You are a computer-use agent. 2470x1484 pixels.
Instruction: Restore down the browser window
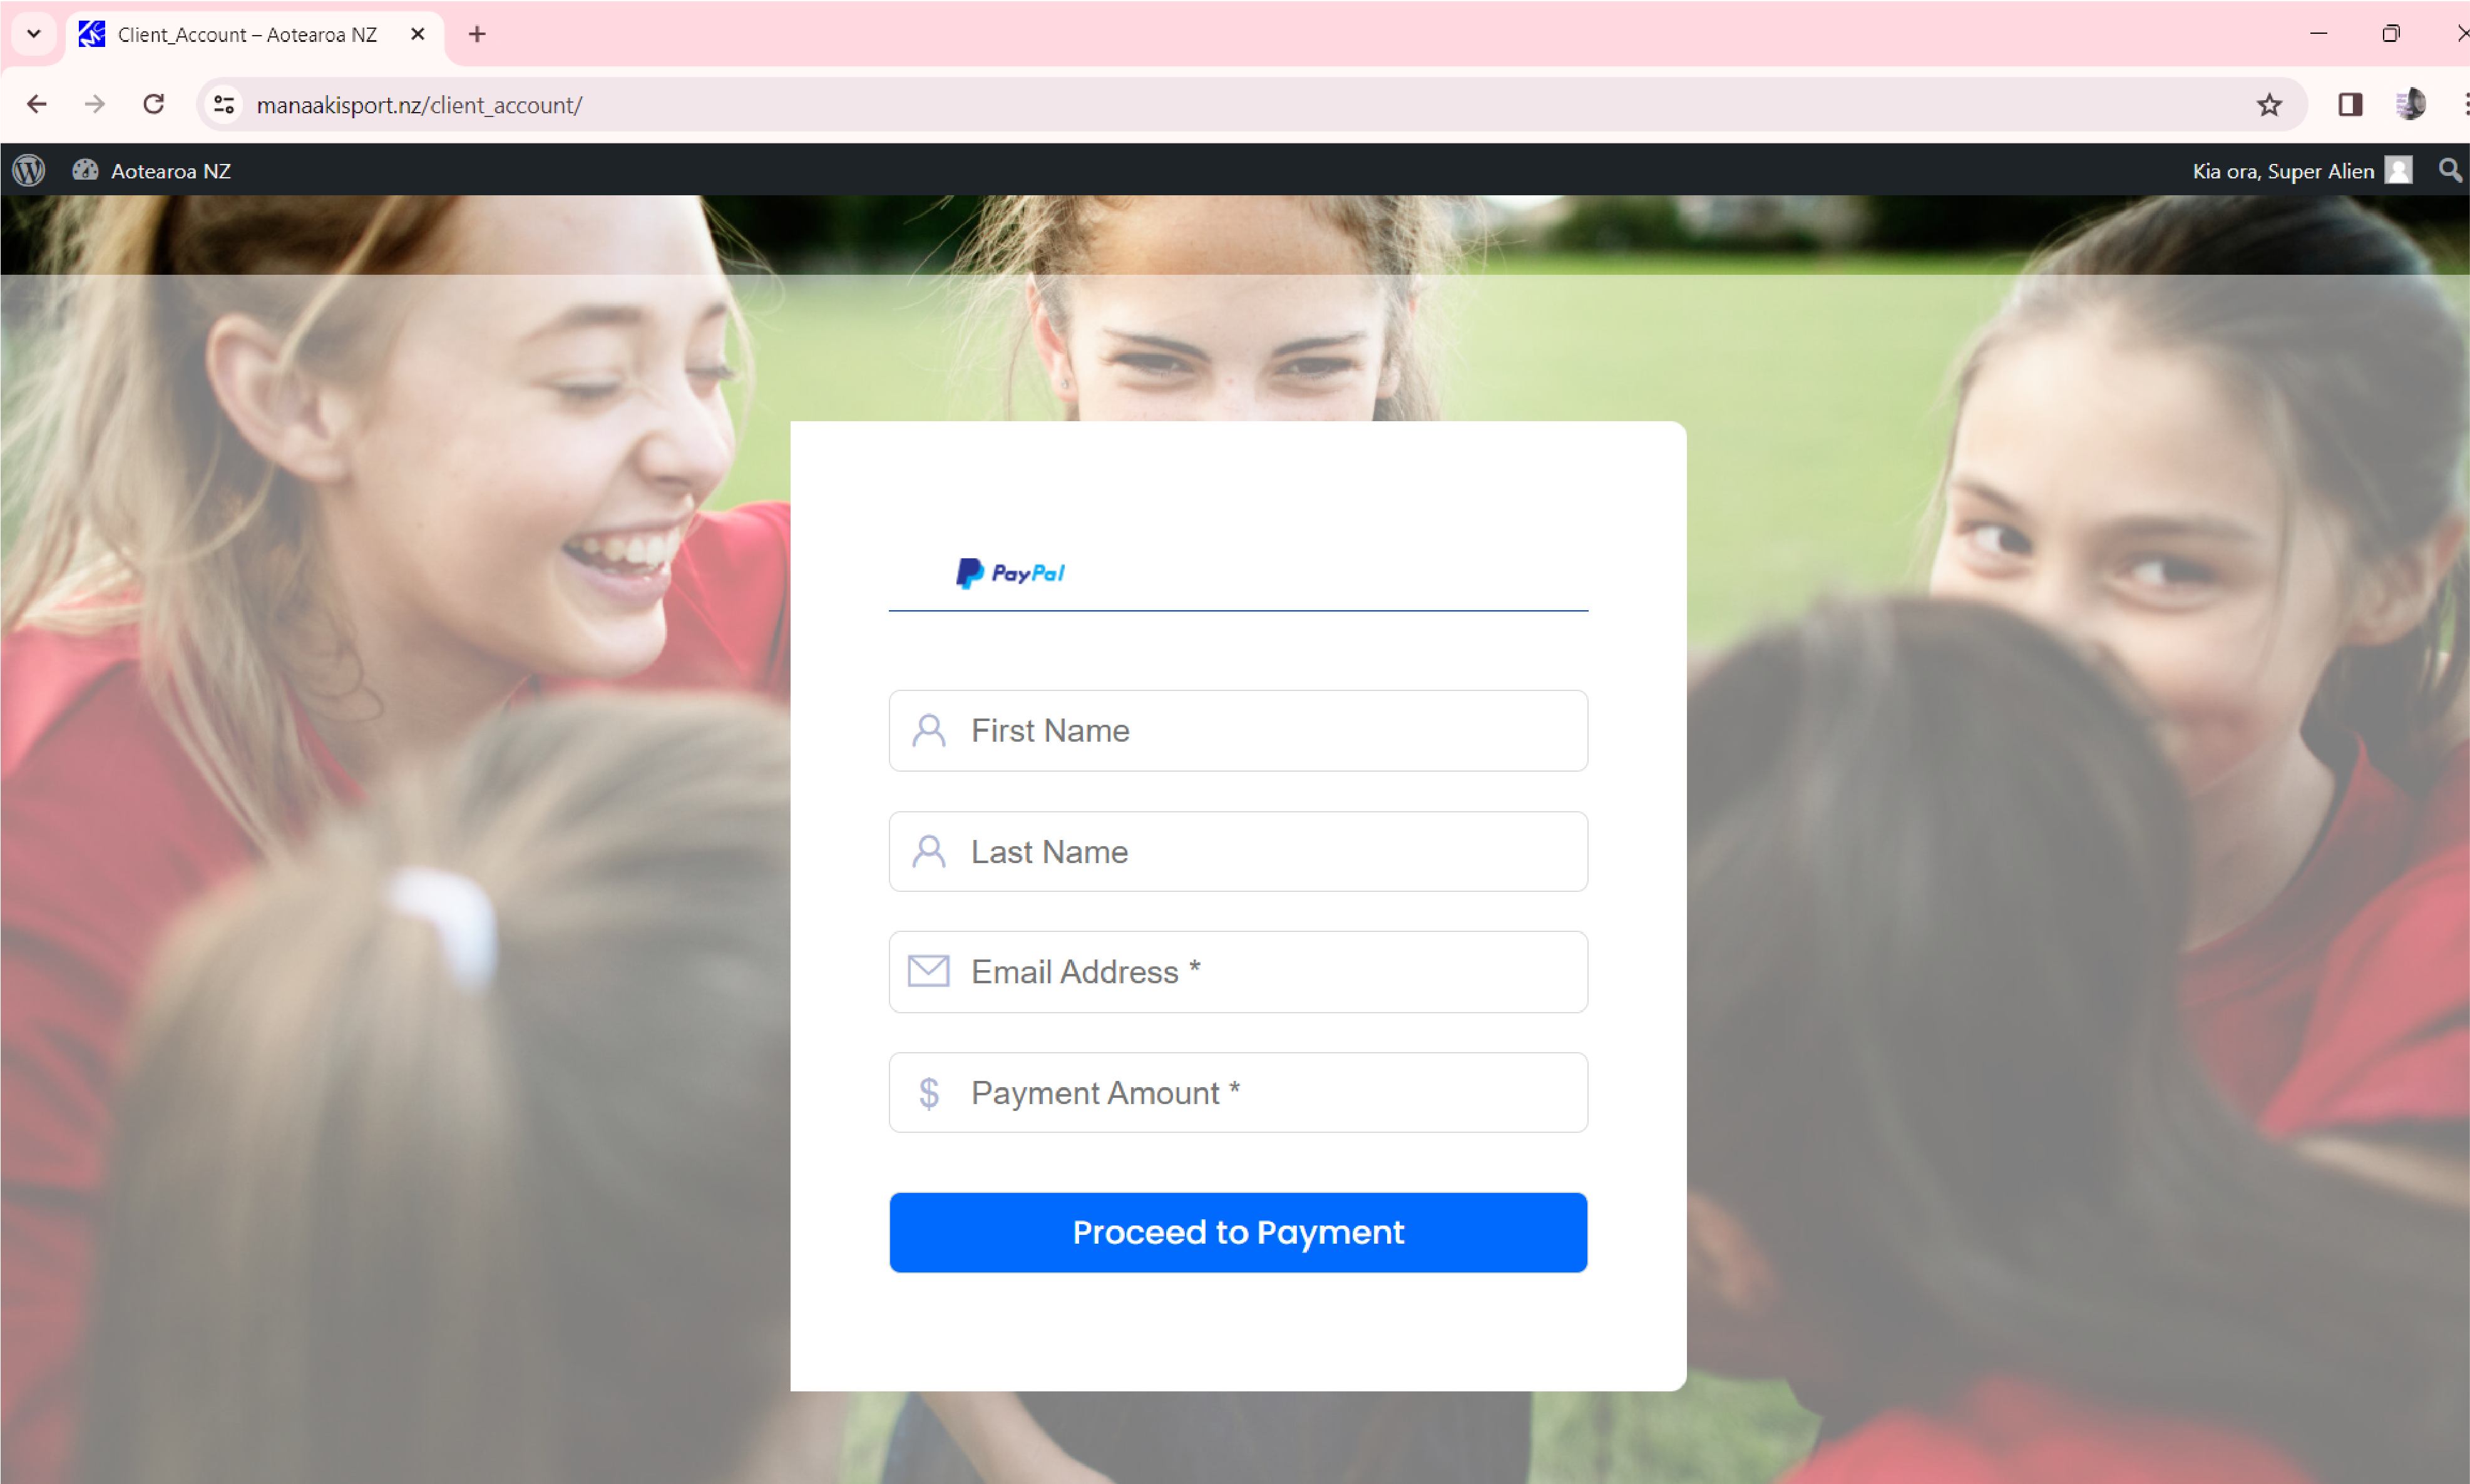2390,34
